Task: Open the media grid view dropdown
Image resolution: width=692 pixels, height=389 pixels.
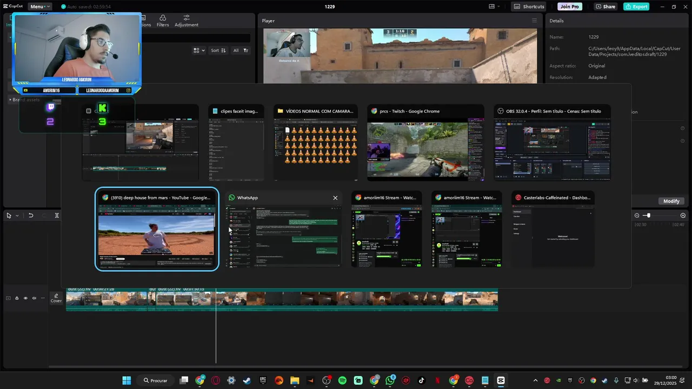Action: pos(199,50)
